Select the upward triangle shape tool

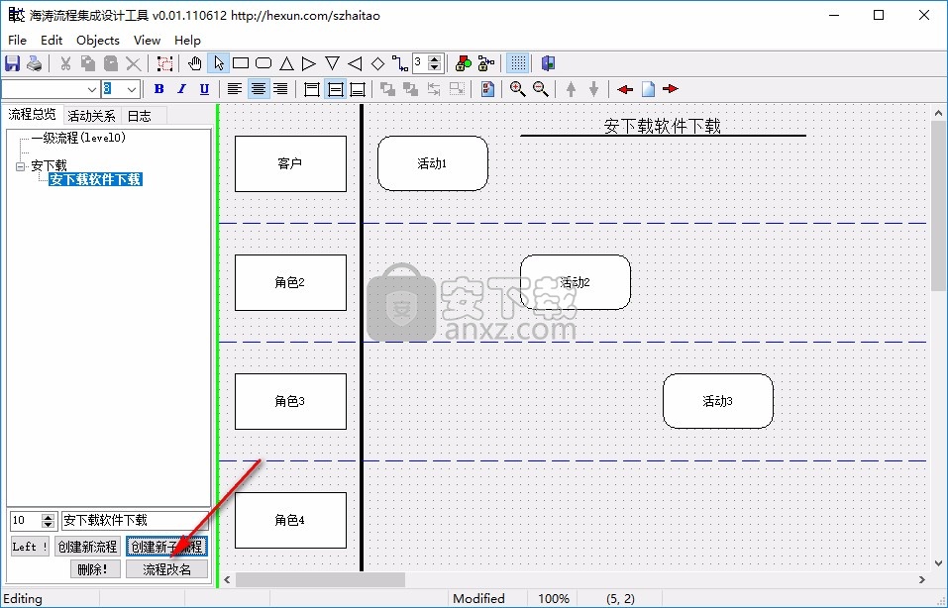[286, 63]
